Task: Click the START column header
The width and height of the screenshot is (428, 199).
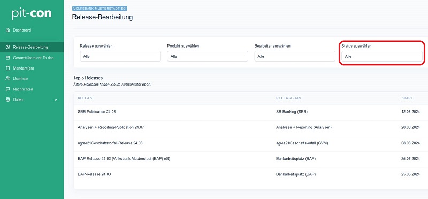Action: point(407,98)
